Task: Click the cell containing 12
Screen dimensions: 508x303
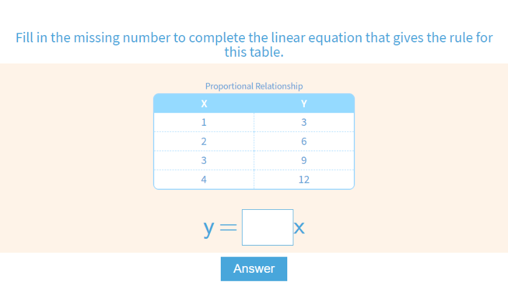Action: pos(304,180)
